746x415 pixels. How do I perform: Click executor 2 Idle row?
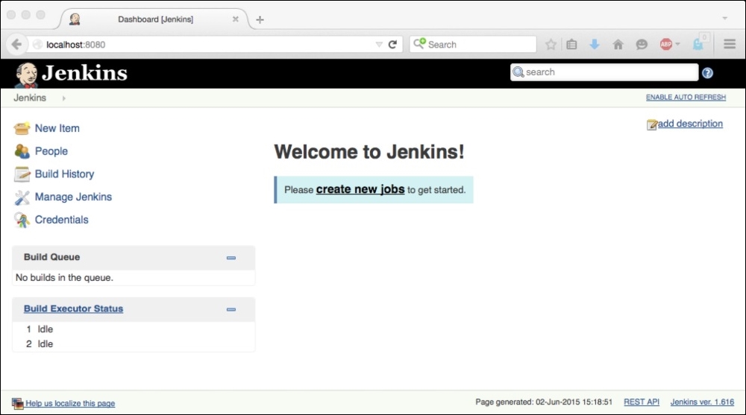(134, 344)
